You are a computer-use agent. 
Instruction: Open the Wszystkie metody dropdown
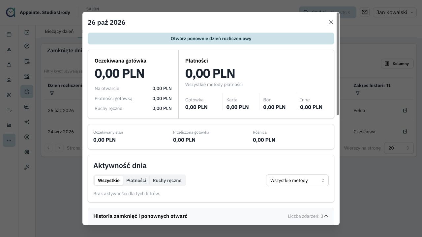(x=297, y=180)
